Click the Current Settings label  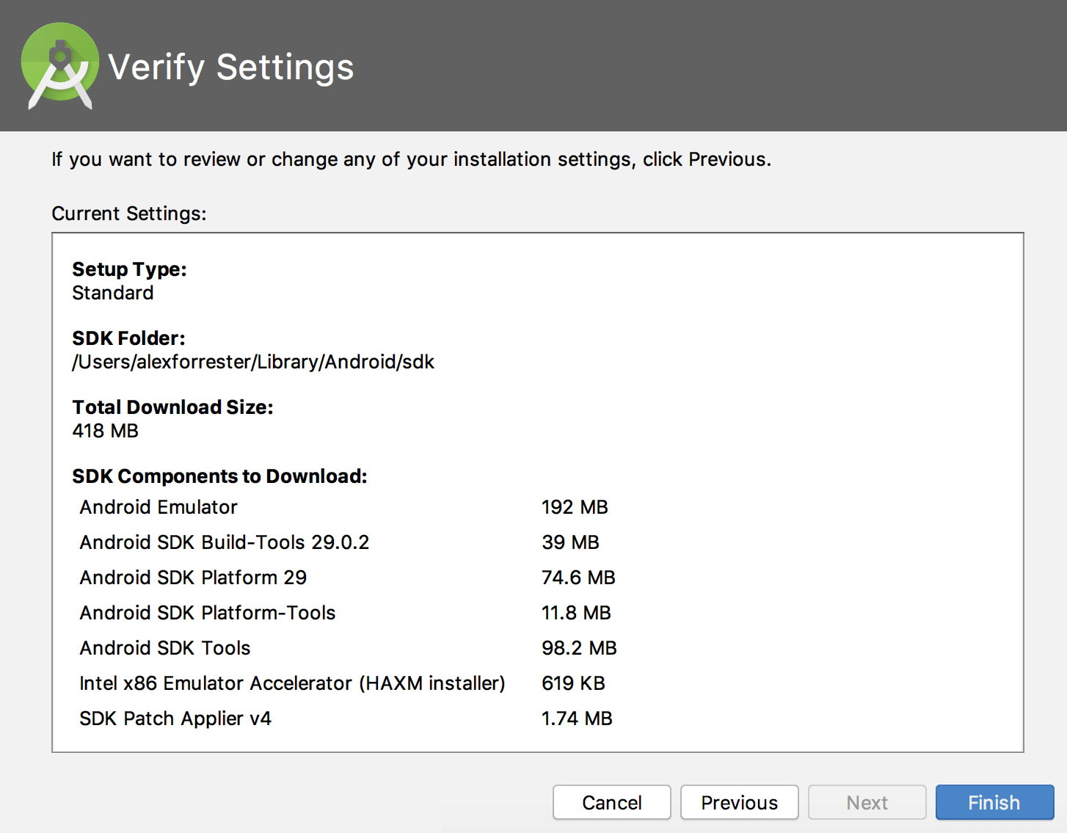pos(129,214)
